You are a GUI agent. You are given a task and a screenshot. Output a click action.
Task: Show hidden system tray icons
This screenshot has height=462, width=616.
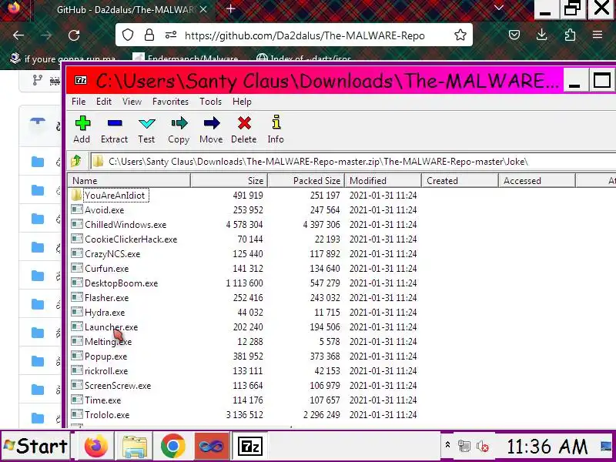click(447, 445)
